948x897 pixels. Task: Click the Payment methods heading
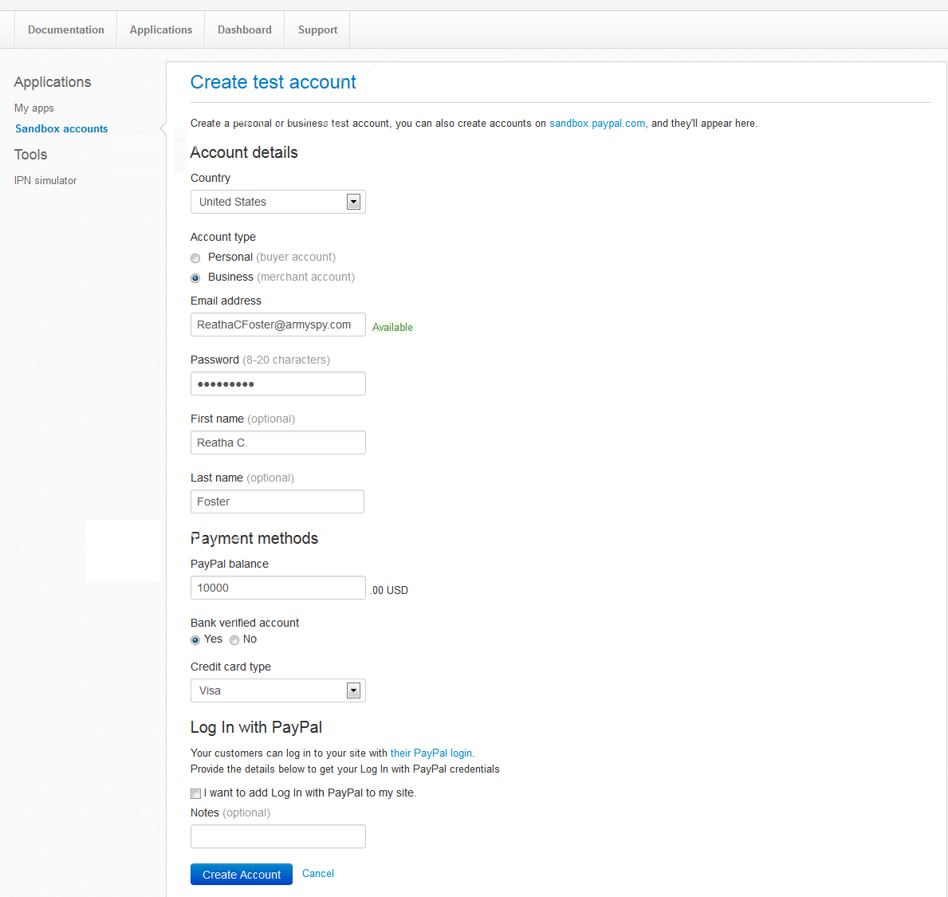click(254, 538)
